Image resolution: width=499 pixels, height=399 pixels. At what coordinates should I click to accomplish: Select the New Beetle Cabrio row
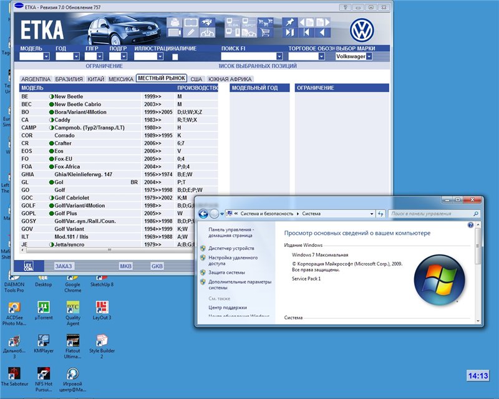pyautogui.click(x=119, y=104)
